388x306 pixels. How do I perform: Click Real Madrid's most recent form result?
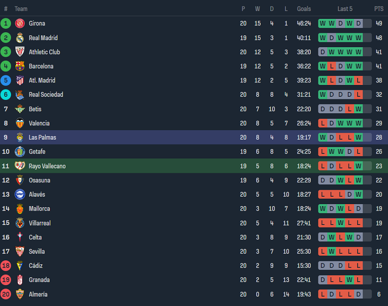[x=358, y=38]
